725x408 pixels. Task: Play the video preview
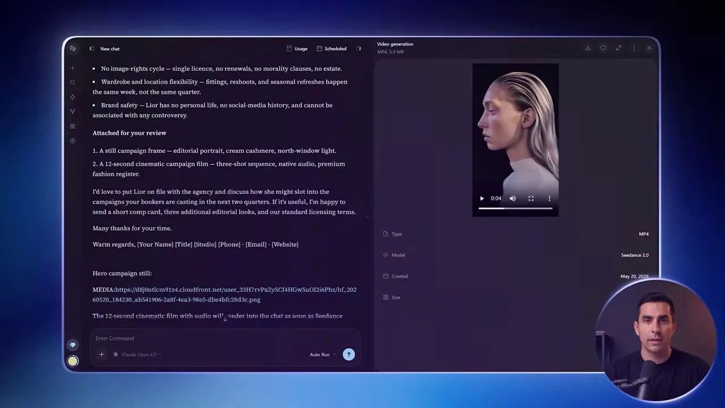482,198
